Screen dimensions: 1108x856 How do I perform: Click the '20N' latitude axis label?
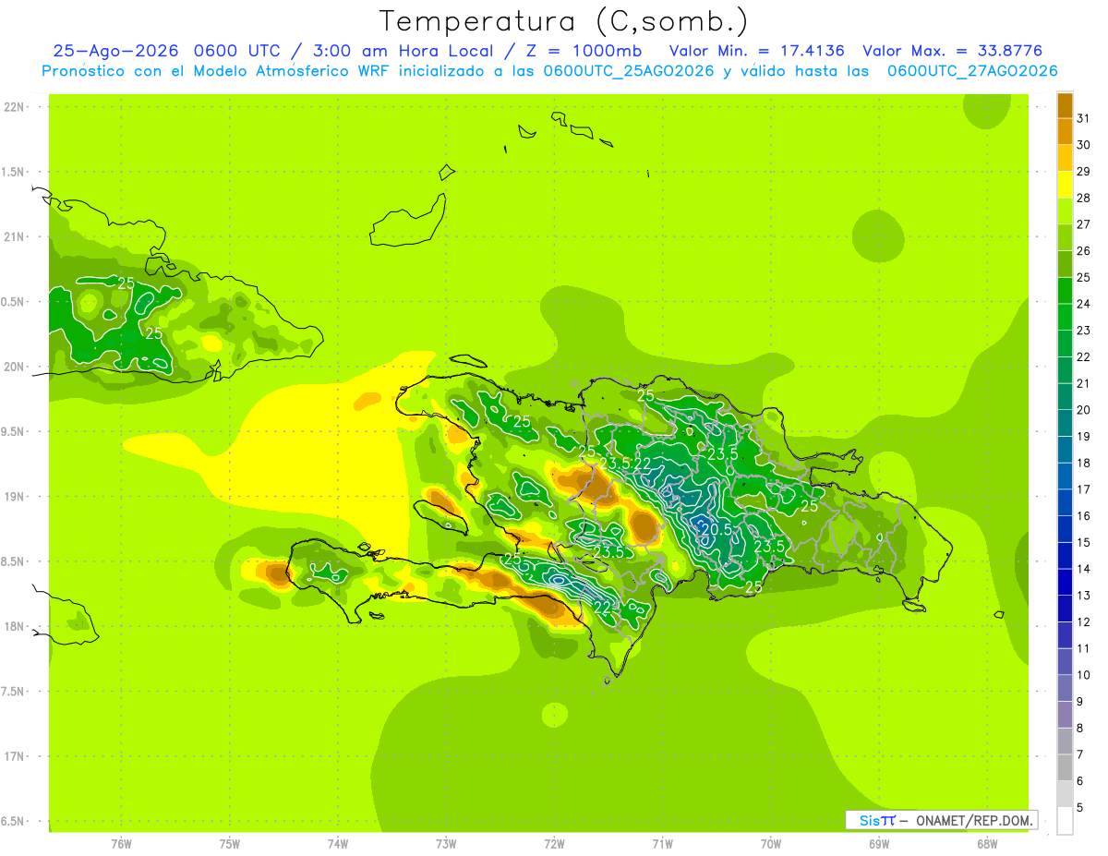pyautogui.click(x=15, y=367)
